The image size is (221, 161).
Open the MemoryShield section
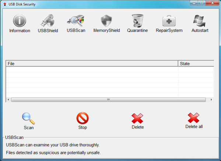[106, 24]
